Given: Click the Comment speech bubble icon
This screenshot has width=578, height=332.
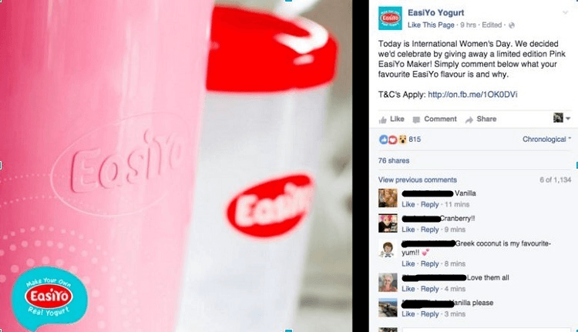Looking at the screenshot, I should pos(416,119).
